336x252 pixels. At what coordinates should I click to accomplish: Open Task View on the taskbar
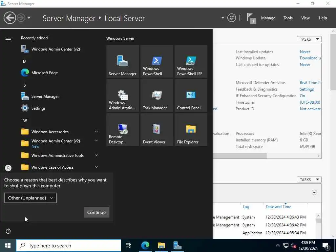pos(129,245)
